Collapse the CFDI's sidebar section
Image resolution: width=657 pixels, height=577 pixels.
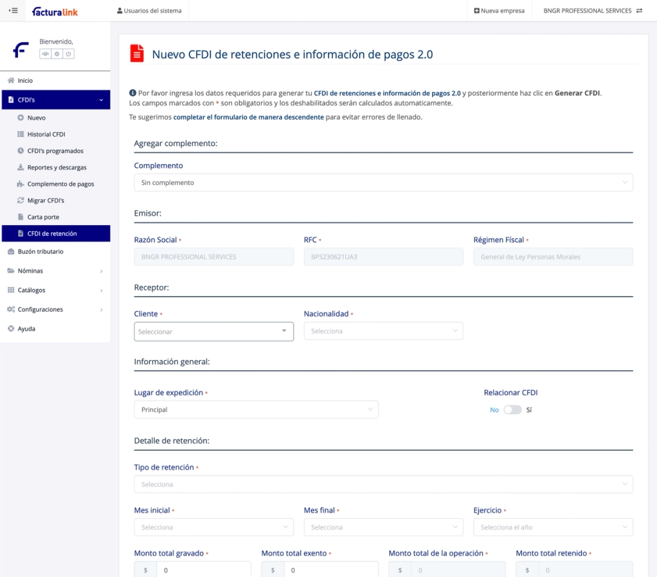coord(56,100)
